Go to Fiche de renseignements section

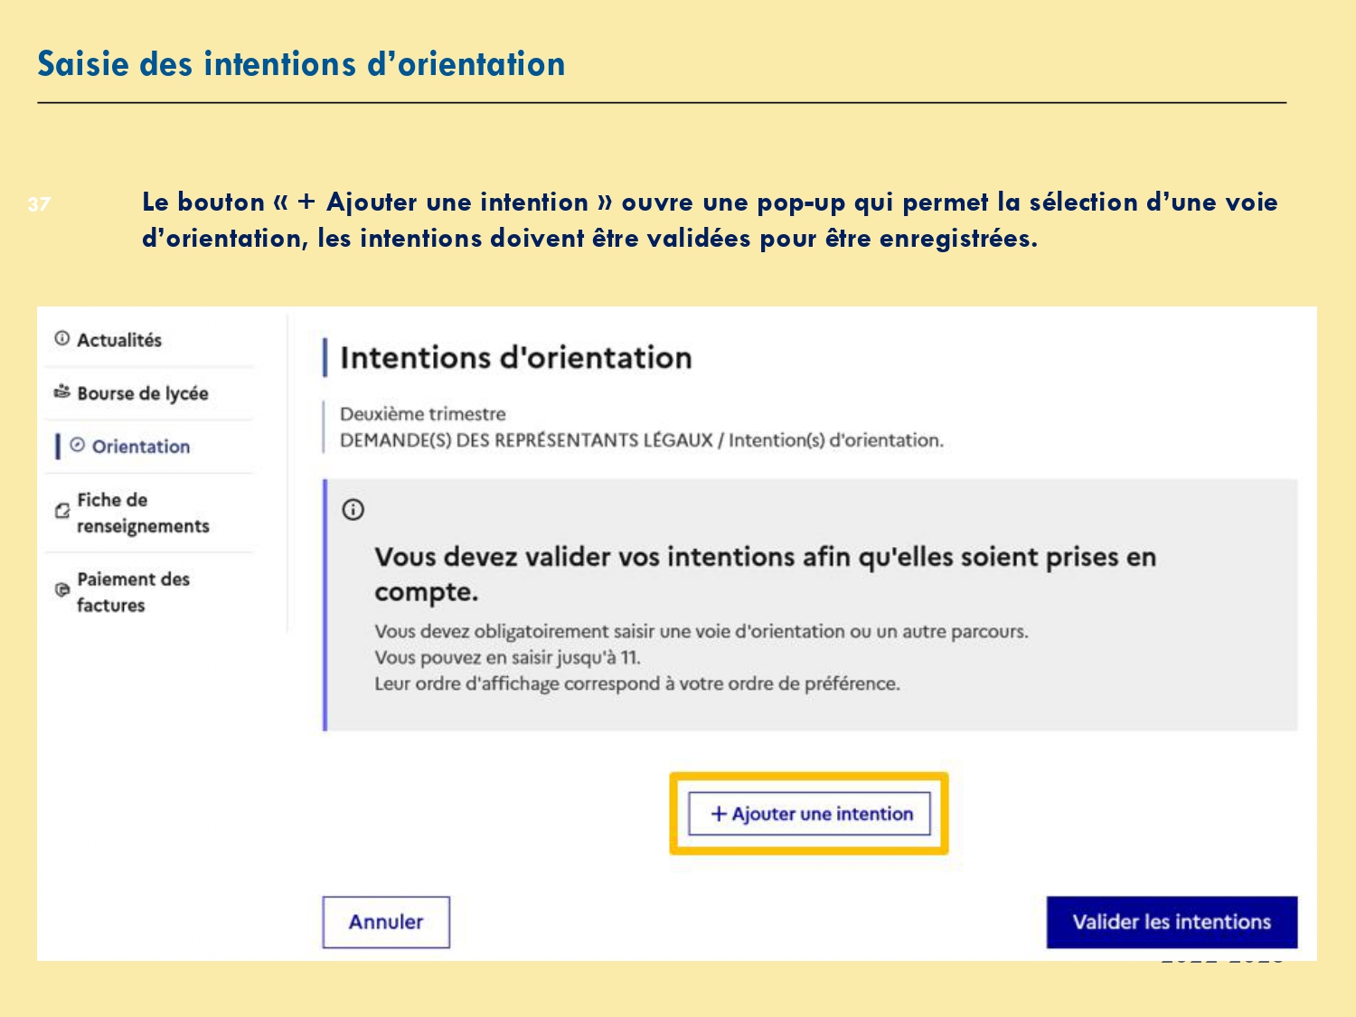[x=142, y=513]
